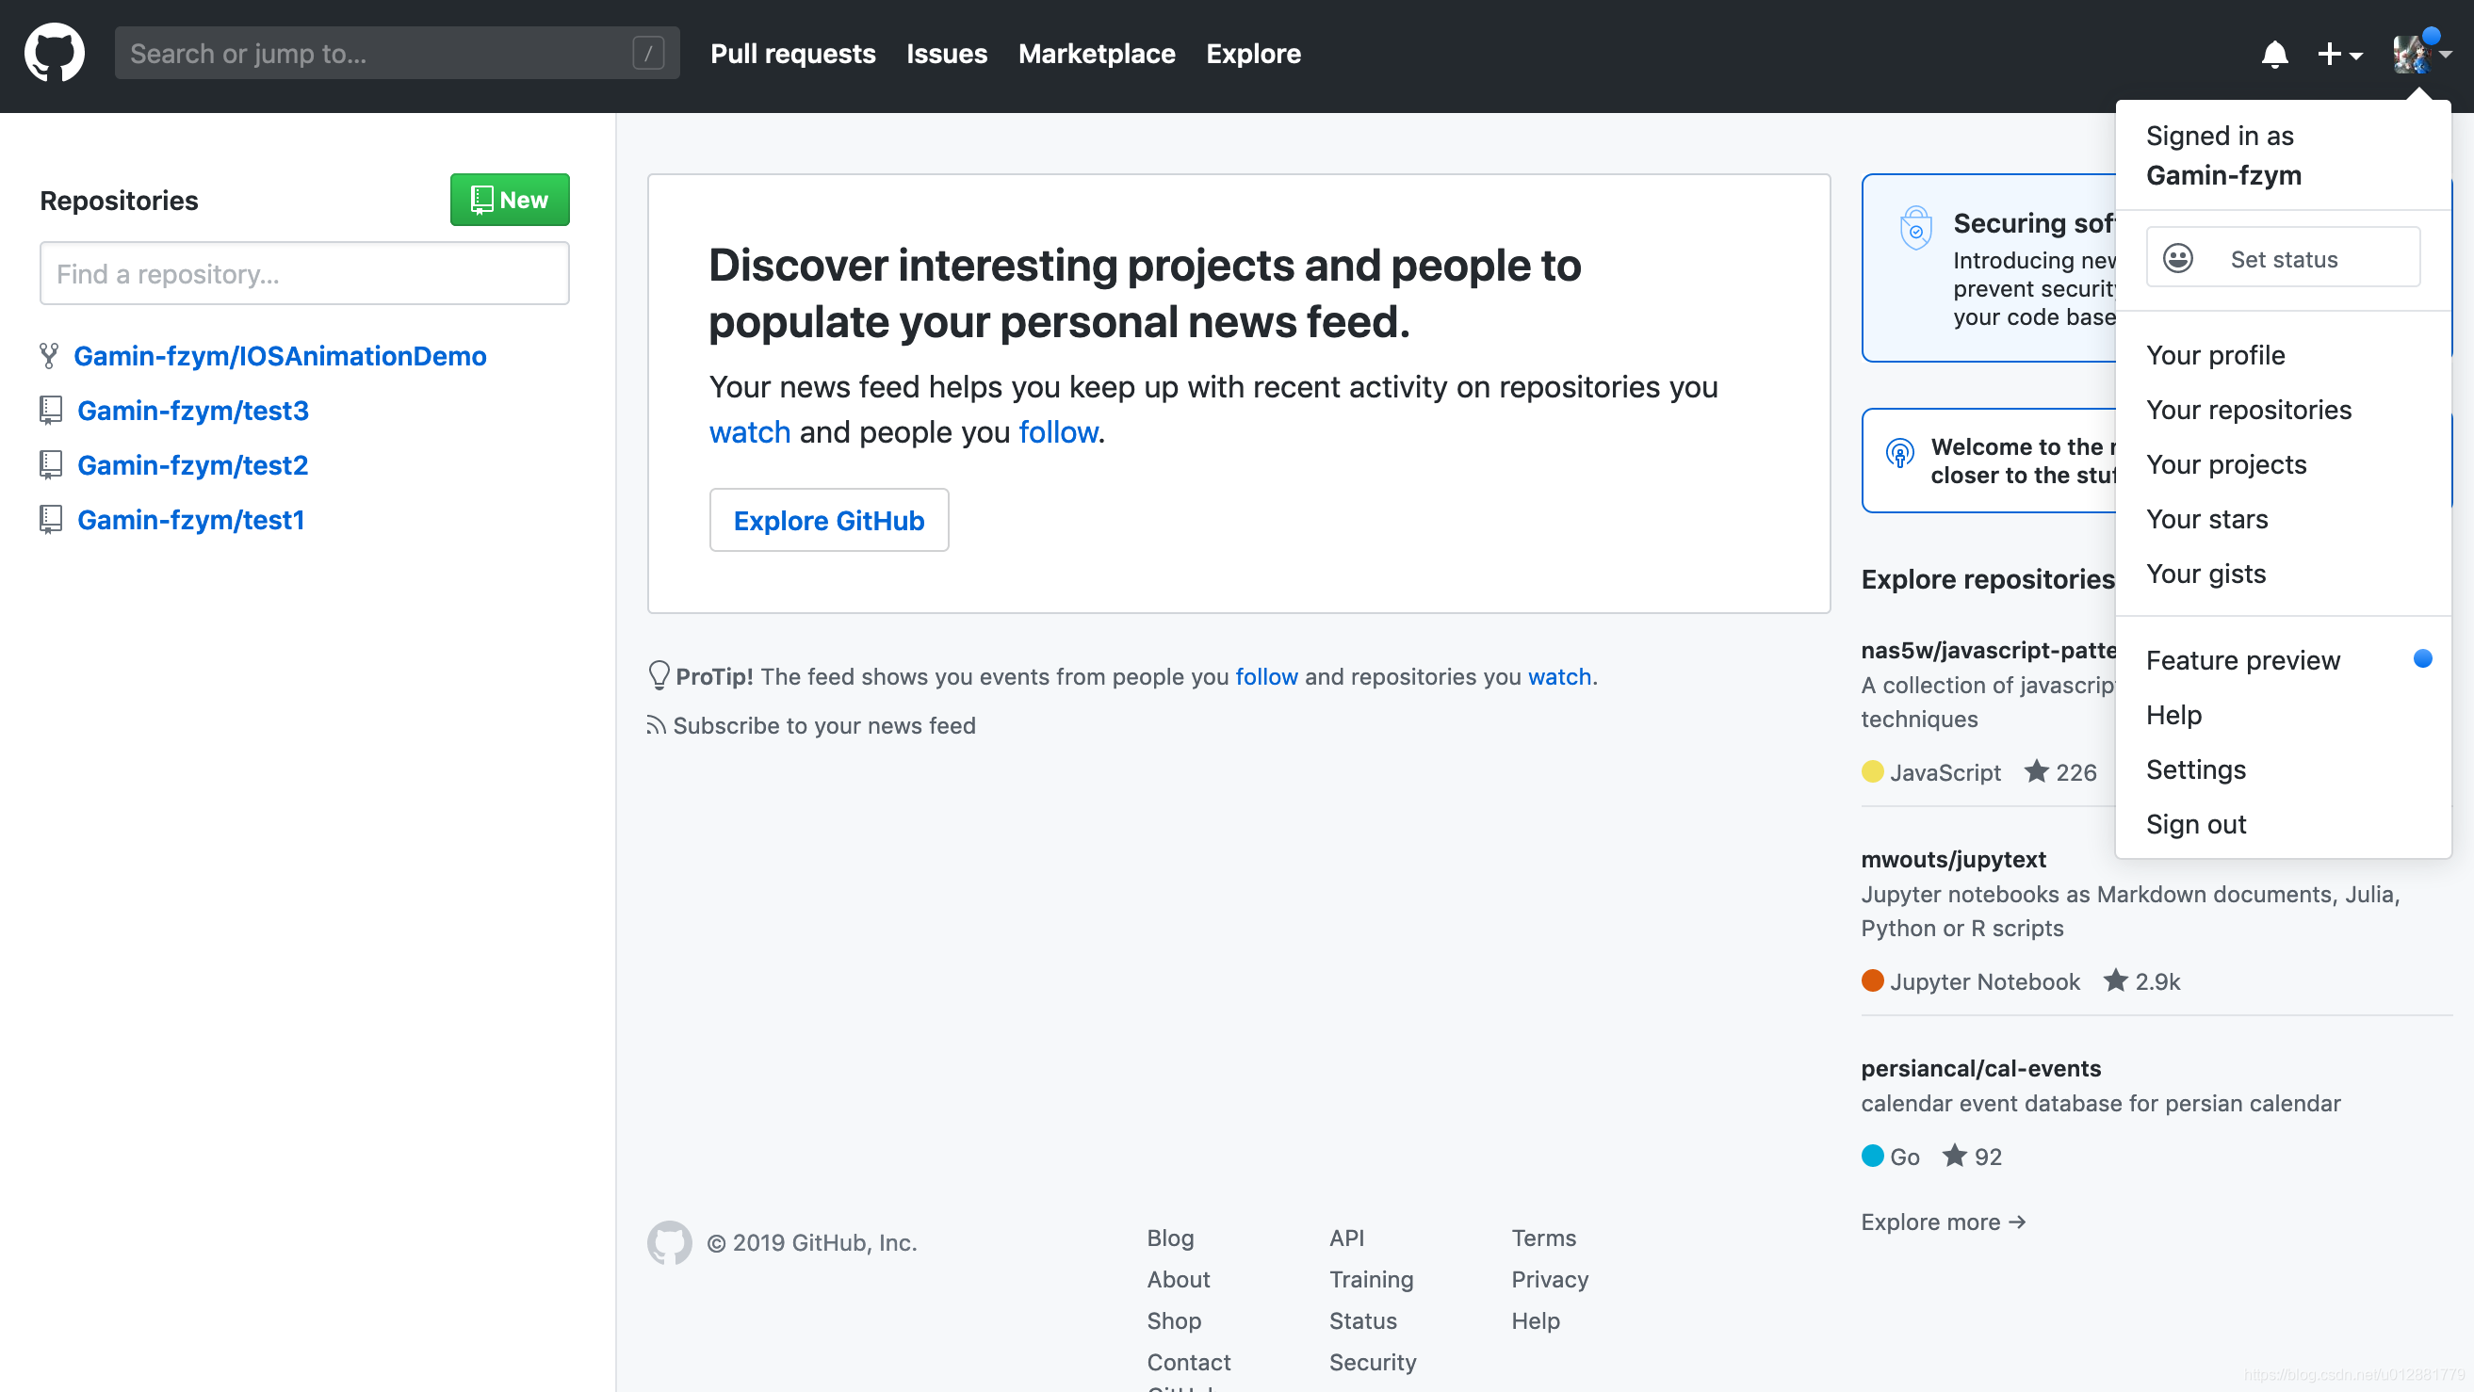Select Your repositories from user menu
This screenshot has width=2474, height=1392.
[x=2248, y=410]
